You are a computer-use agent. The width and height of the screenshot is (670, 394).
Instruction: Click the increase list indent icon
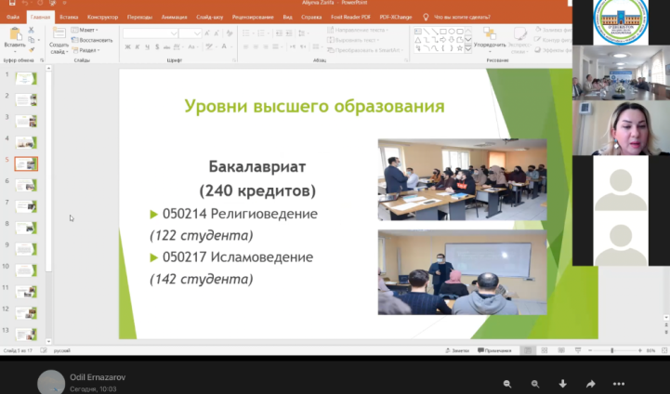[289, 33]
